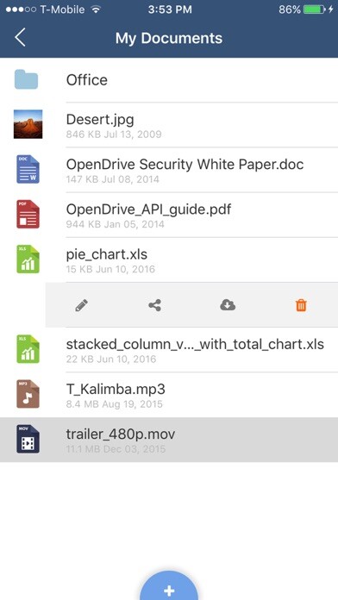Tap the Desert.jpg thumbnail image
Viewport: 338px width, 600px height.
28,124
